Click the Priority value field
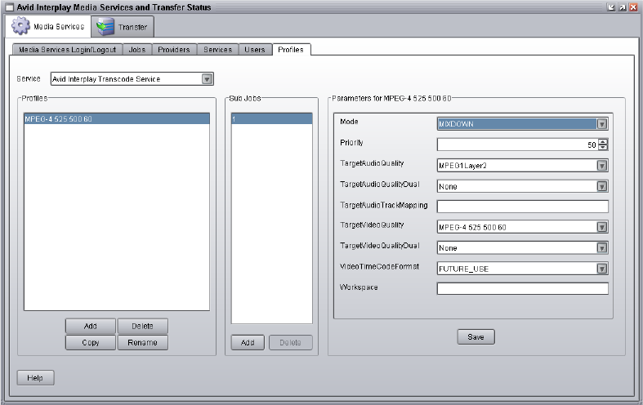643x405 pixels. click(x=517, y=145)
